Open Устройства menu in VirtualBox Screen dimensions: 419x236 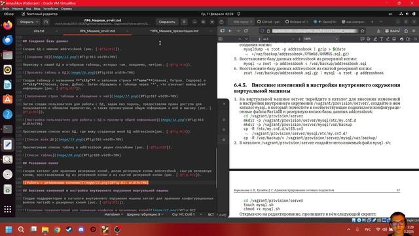click(x=50, y=9)
